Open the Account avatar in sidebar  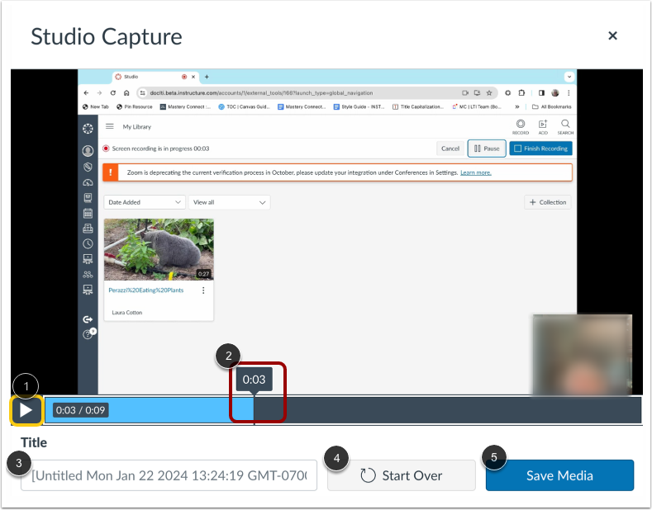click(88, 151)
